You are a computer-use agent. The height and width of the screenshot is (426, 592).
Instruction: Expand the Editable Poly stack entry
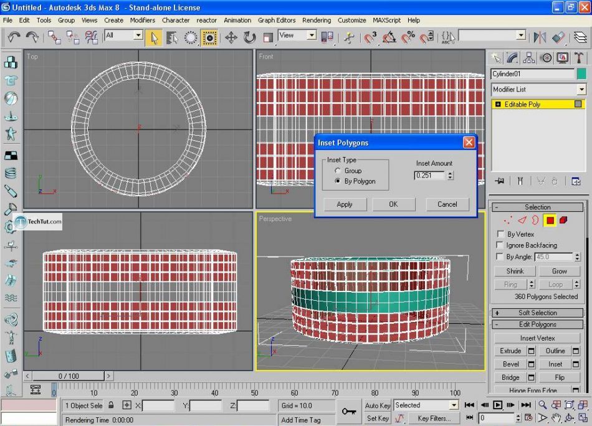pos(498,104)
